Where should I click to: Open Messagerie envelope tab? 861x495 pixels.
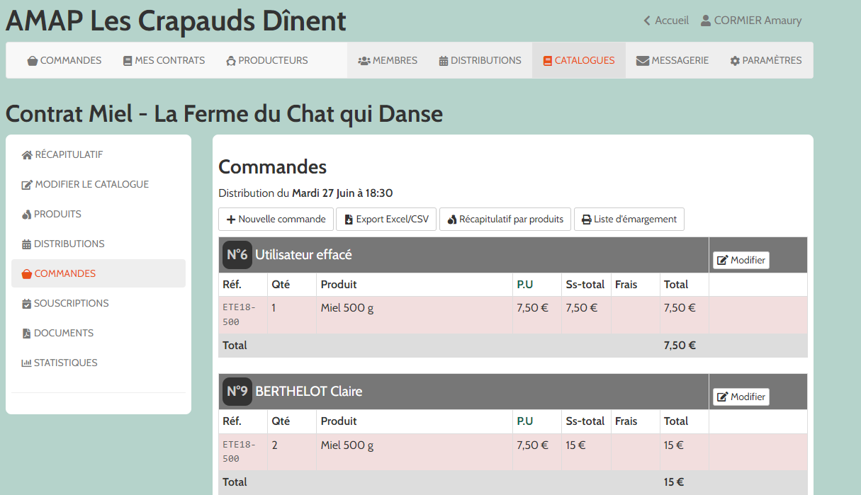click(x=672, y=61)
